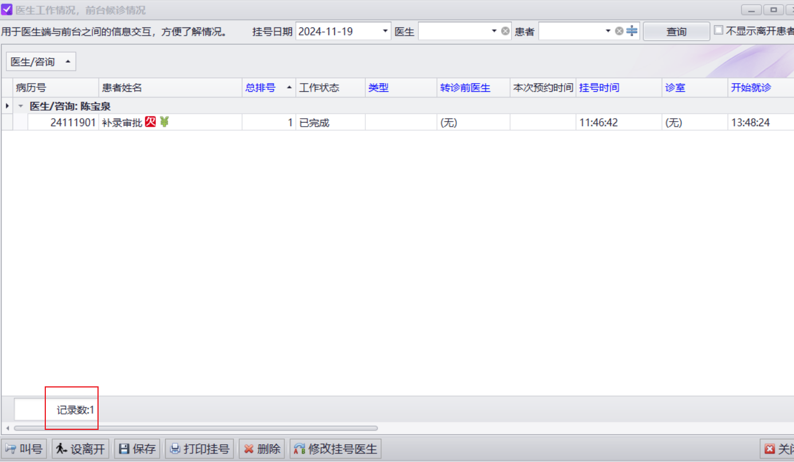794x462 pixels.
Task: Click the 挂号时间 column header
Action: point(619,88)
